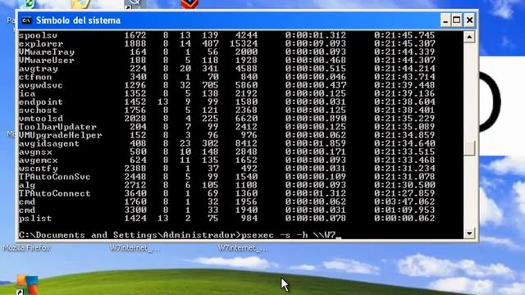This screenshot has width=525, height=295.
Task: Click the vertical scrollbar thumb
Action: pos(469,148)
